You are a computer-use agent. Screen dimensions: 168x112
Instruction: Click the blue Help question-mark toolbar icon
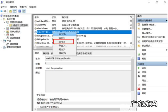point(20,11)
